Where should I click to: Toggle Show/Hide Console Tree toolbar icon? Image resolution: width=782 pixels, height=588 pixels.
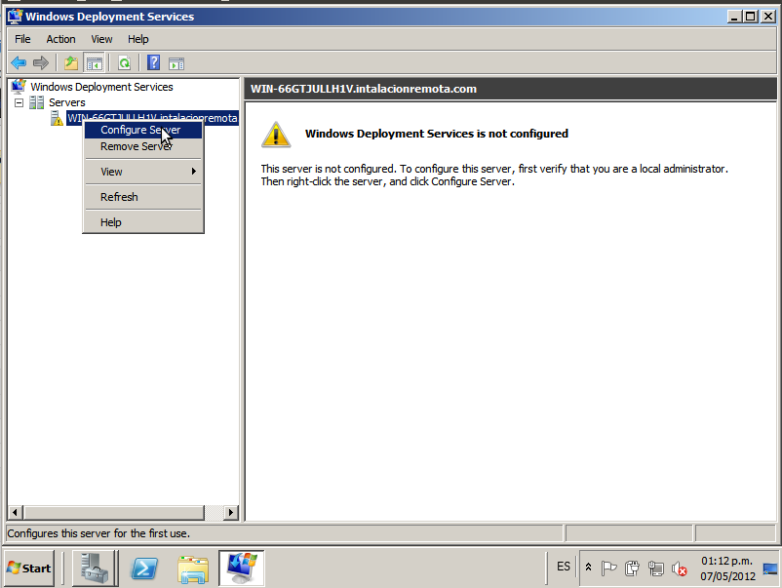tap(95, 62)
